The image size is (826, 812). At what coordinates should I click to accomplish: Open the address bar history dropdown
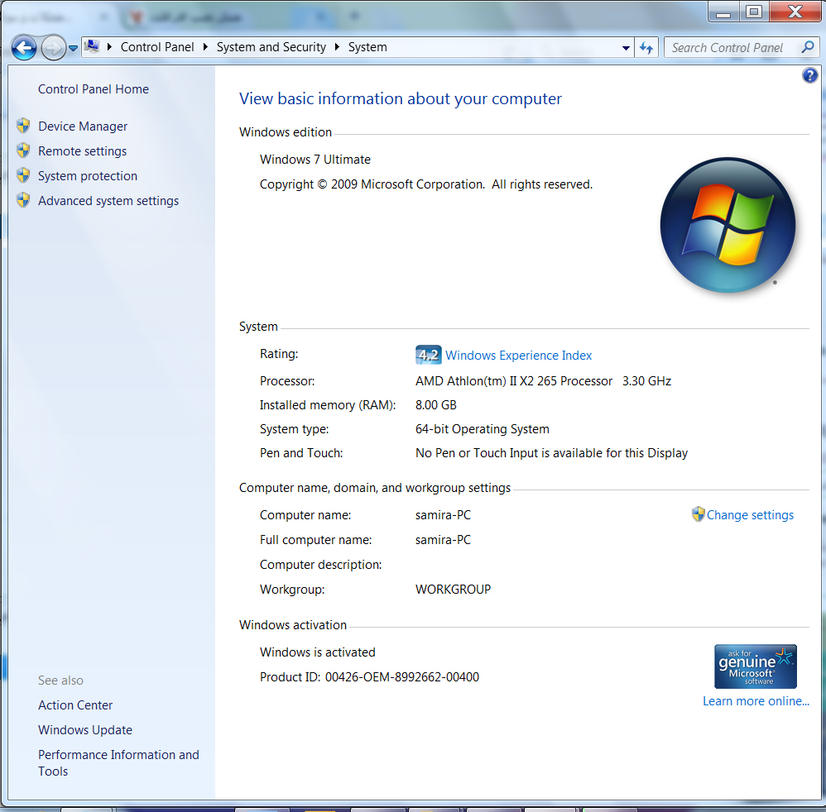coord(626,48)
